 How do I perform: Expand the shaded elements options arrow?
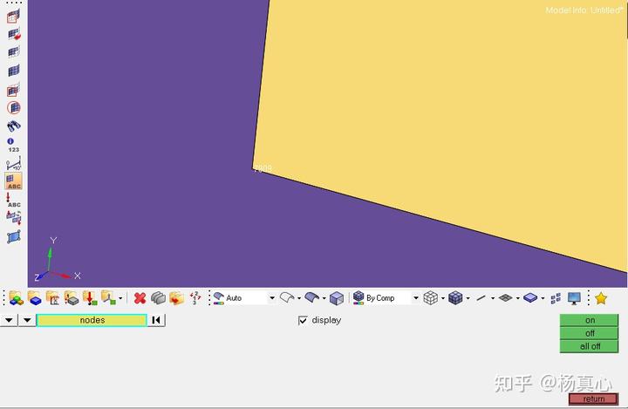(468, 298)
